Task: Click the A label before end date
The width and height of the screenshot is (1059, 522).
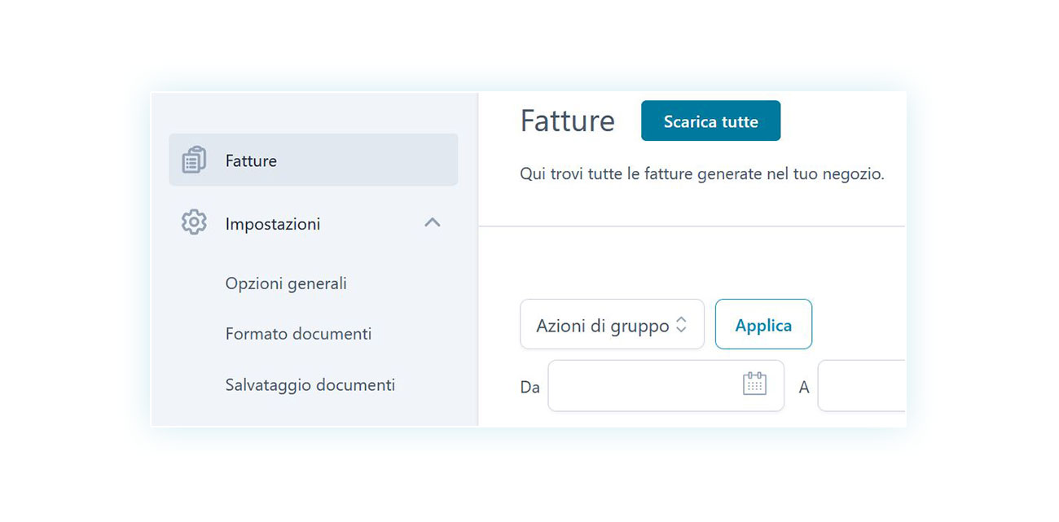Action: tap(804, 388)
